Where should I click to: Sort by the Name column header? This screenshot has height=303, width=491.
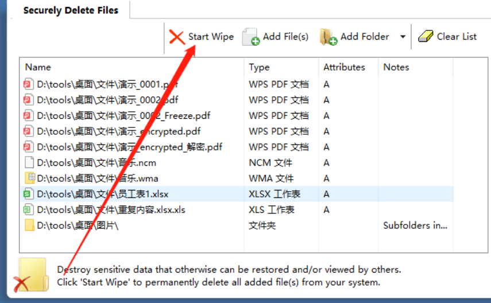[x=132, y=67]
